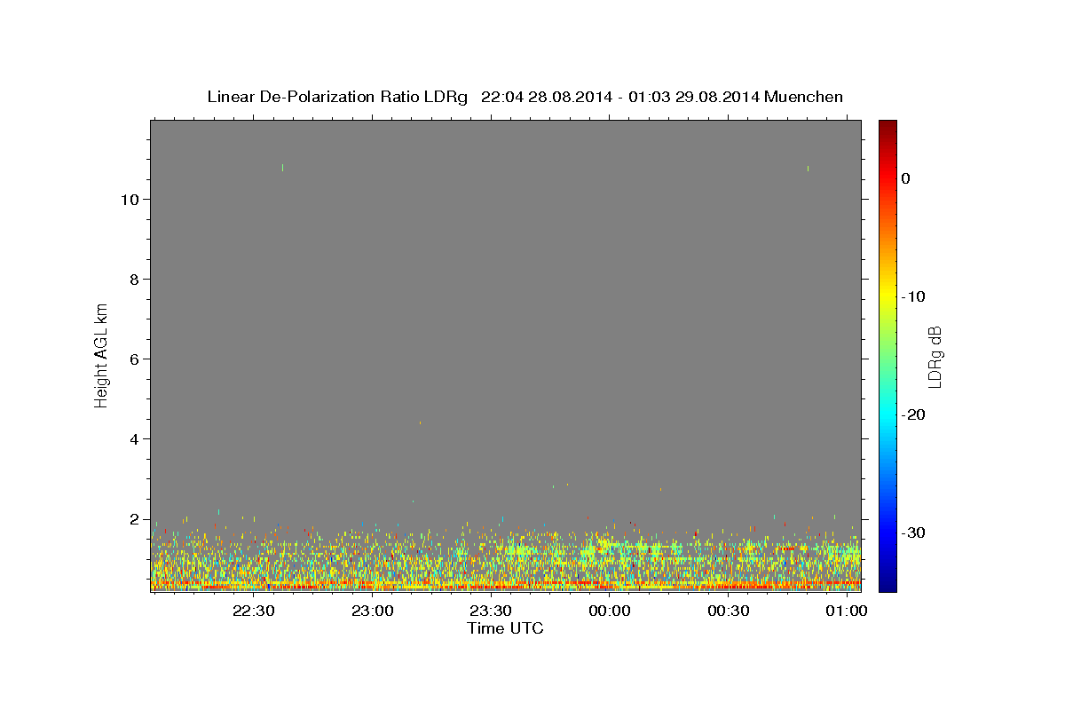Click the dark red top of the colorbar
Image resolution: width=1065 pixels, height=710 pixels.
pyautogui.click(x=887, y=129)
